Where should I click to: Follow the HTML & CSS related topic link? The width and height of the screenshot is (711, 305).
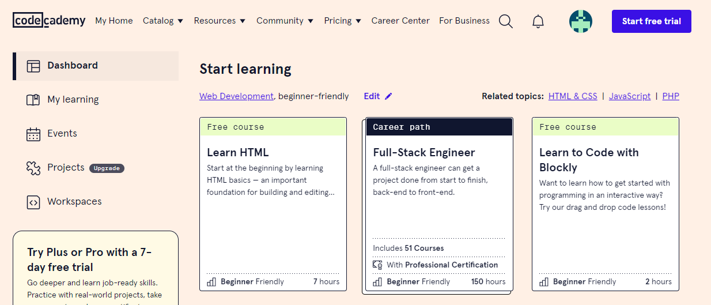(x=573, y=96)
